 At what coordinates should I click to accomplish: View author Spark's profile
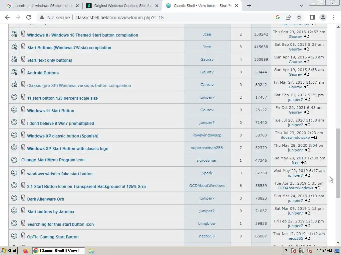[207, 173]
